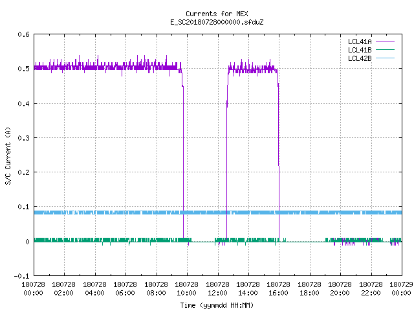Click the 16:00 x-axis time label
The image size is (414, 311).
click(x=279, y=293)
